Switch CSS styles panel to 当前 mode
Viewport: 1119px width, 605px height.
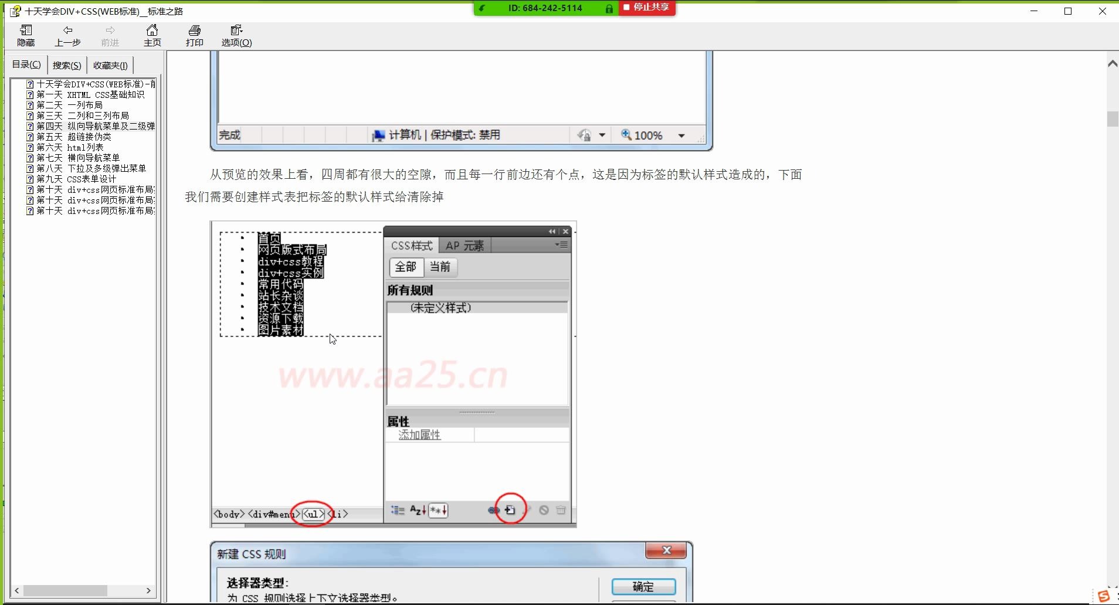click(x=440, y=267)
